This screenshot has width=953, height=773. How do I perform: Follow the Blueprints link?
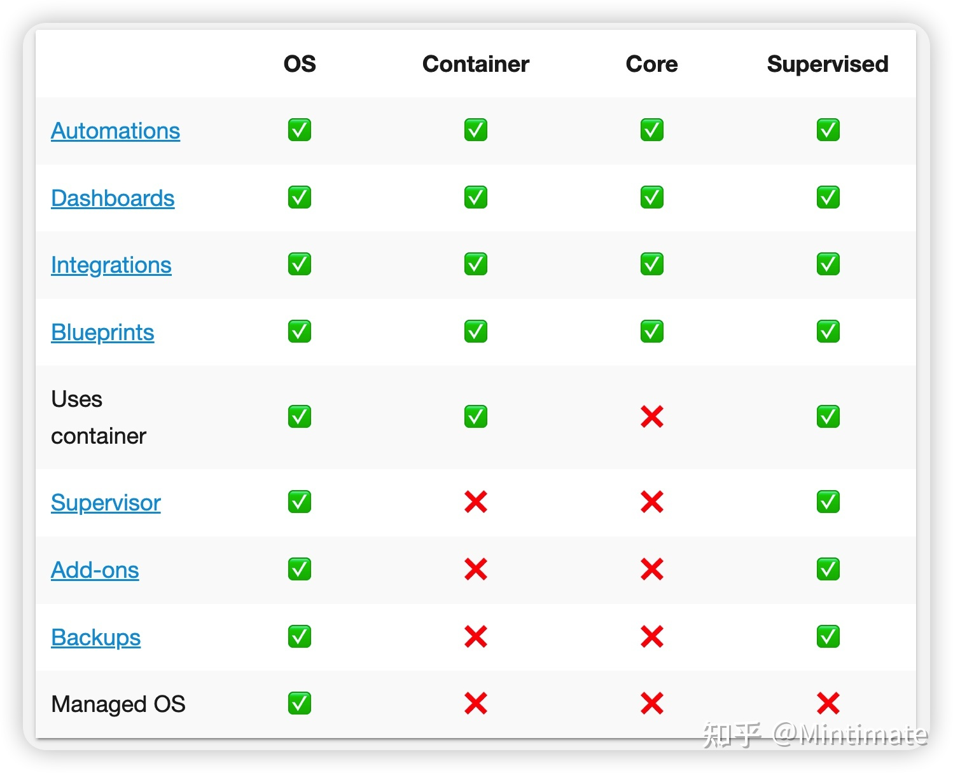[x=102, y=332]
